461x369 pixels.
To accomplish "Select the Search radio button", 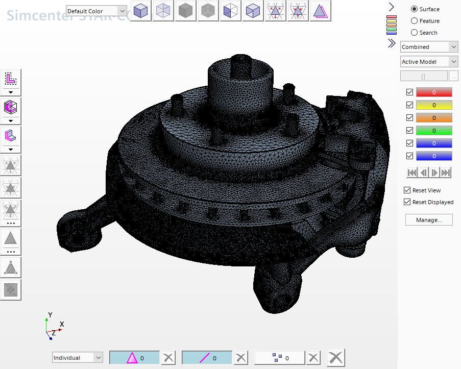I will 414,33.
